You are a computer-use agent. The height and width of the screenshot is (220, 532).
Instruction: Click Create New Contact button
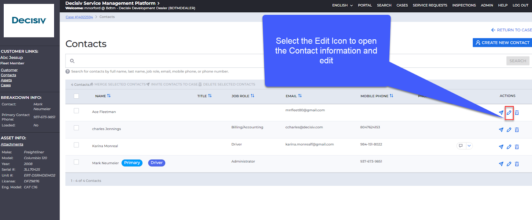(502, 43)
